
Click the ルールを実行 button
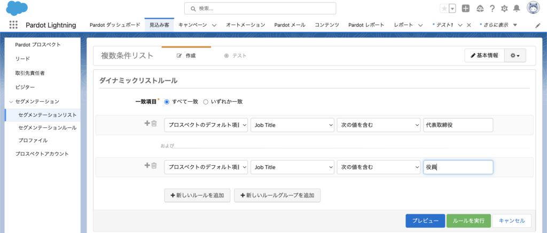coord(468,221)
